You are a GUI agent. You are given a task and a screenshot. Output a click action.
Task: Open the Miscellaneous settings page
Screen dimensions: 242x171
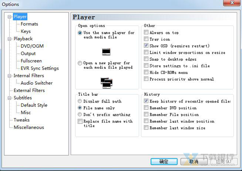[29, 128]
